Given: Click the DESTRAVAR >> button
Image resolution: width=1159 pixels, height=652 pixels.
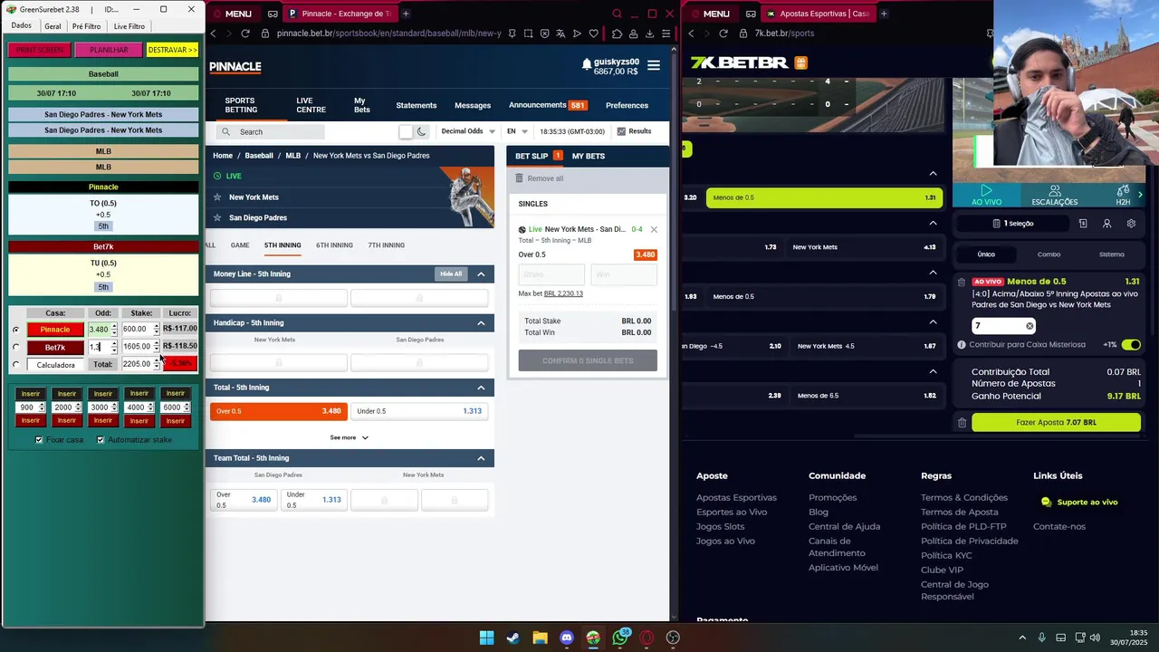Looking at the screenshot, I should point(172,50).
